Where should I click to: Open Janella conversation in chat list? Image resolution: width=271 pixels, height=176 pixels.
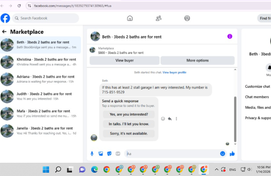(x=41, y=131)
